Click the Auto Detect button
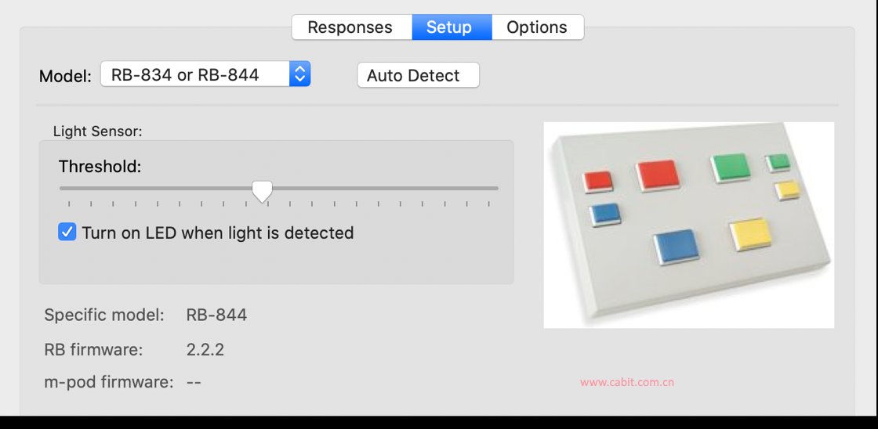 click(x=419, y=75)
